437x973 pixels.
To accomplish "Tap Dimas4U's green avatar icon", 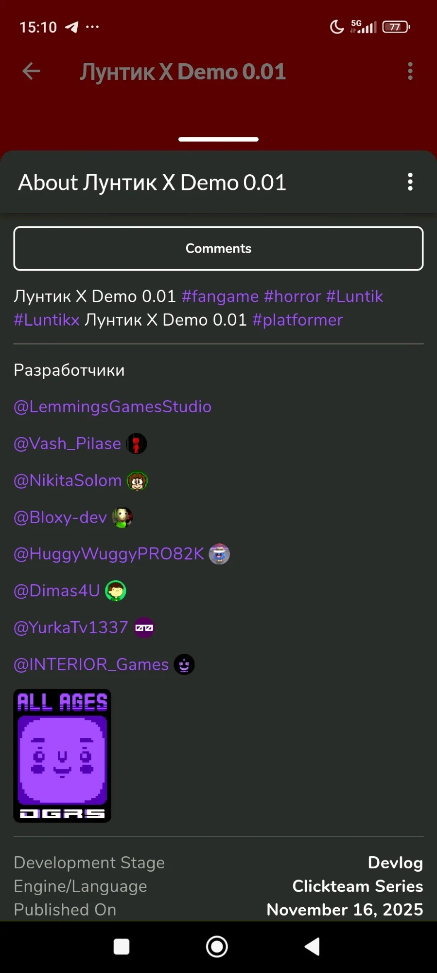I will [116, 591].
